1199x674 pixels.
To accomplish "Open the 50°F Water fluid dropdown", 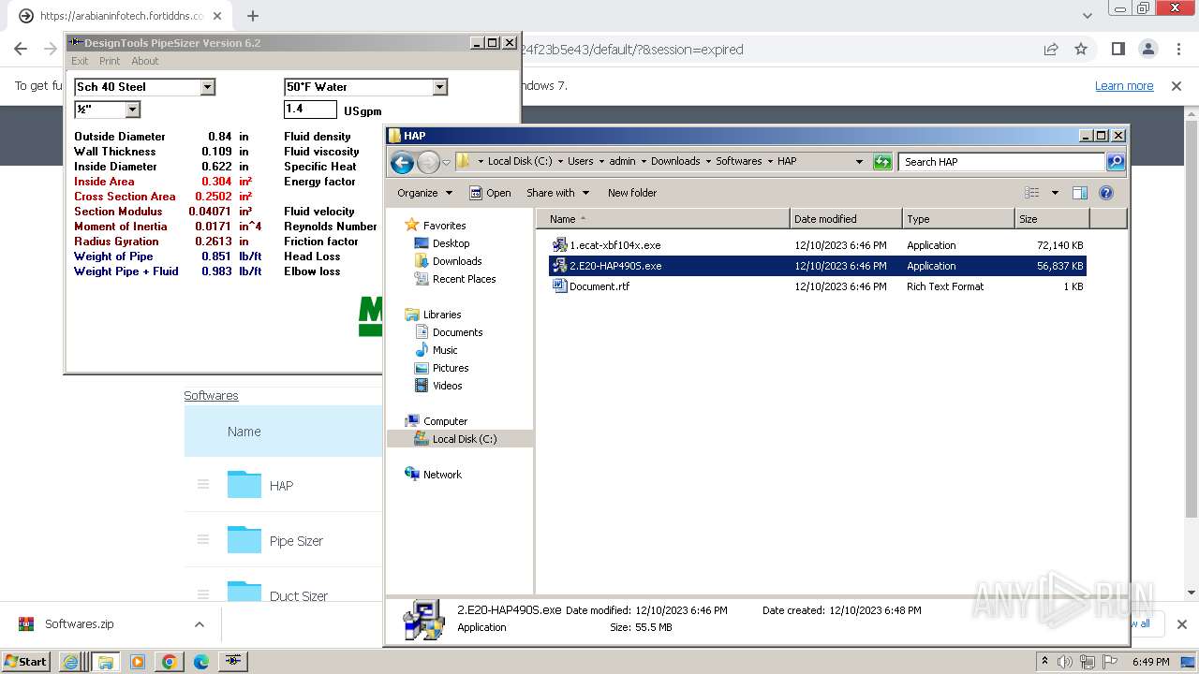I will point(440,87).
